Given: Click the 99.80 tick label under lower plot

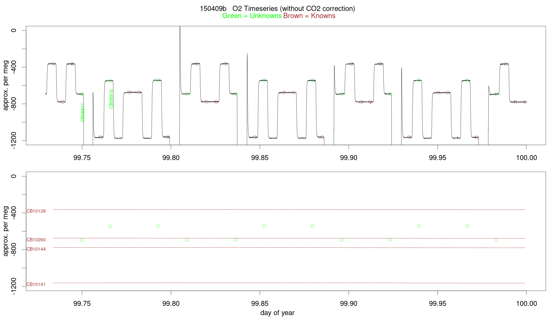Looking at the screenshot, I should 171,304.
